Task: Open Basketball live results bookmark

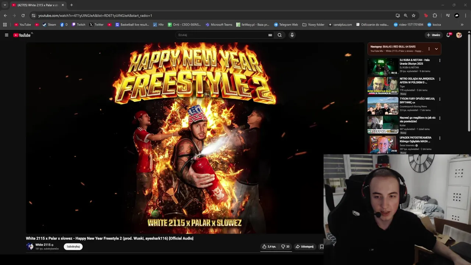Action: (x=132, y=25)
